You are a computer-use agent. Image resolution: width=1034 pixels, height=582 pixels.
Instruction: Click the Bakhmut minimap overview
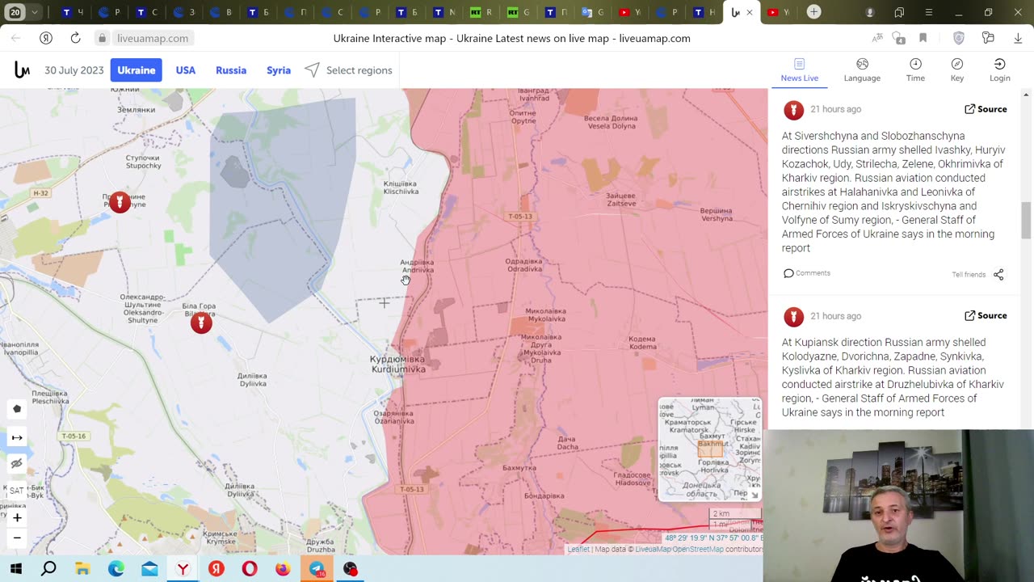709,449
